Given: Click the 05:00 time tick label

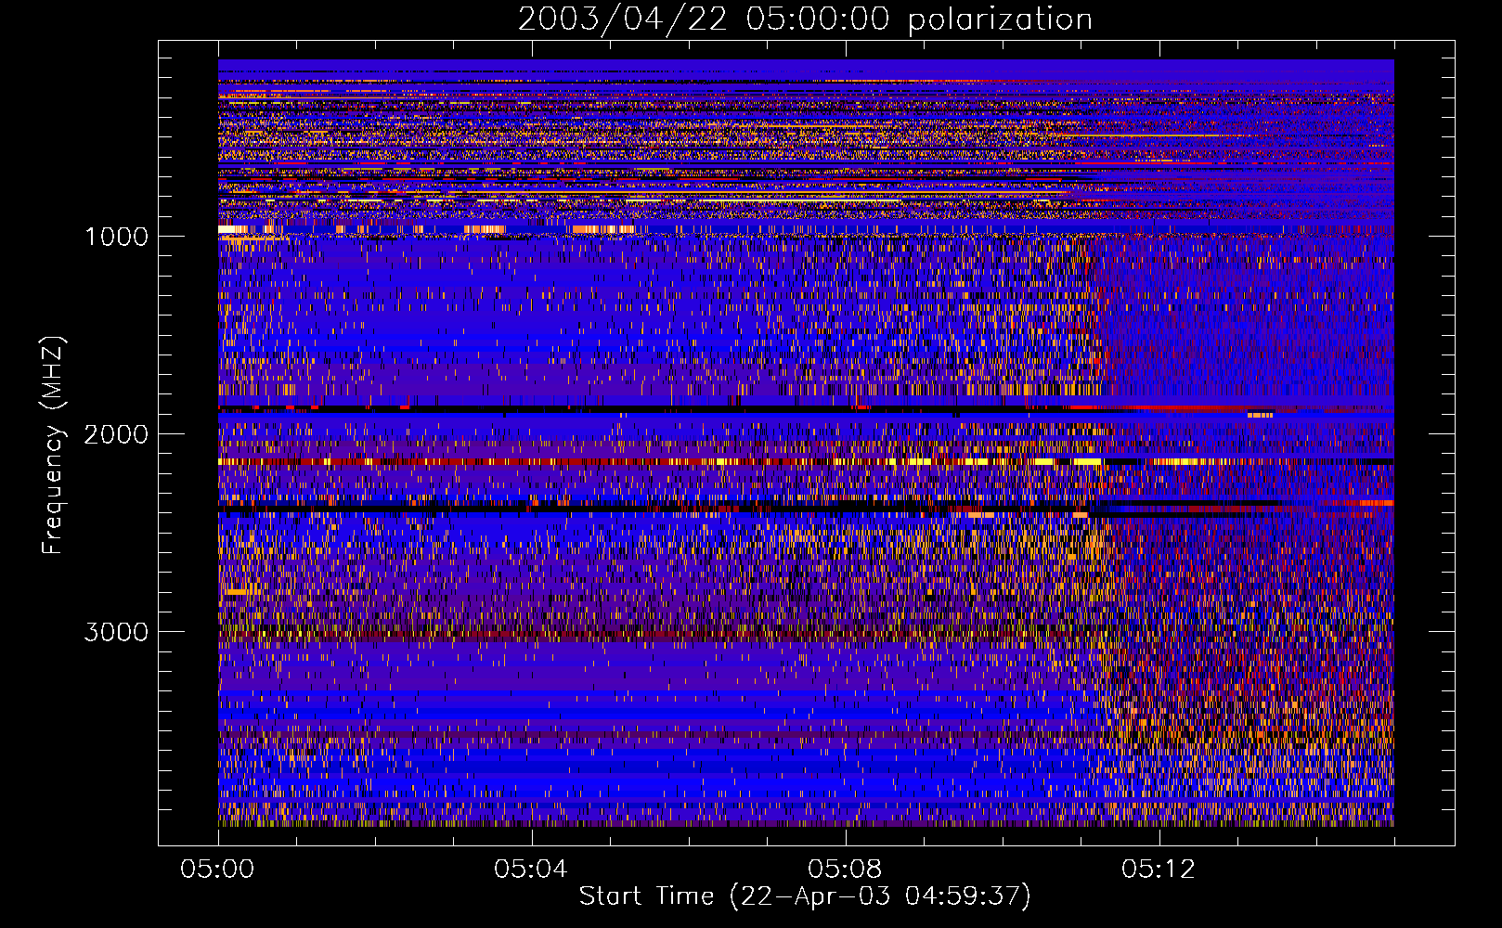Looking at the screenshot, I should tap(217, 870).
